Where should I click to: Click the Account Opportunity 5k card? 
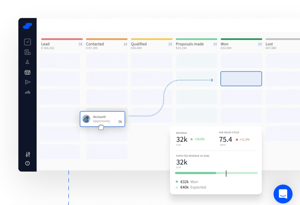102,119
